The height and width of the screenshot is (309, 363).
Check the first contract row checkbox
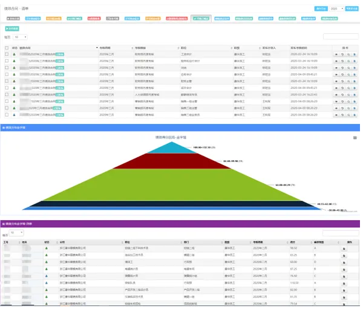click(x=7, y=54)
